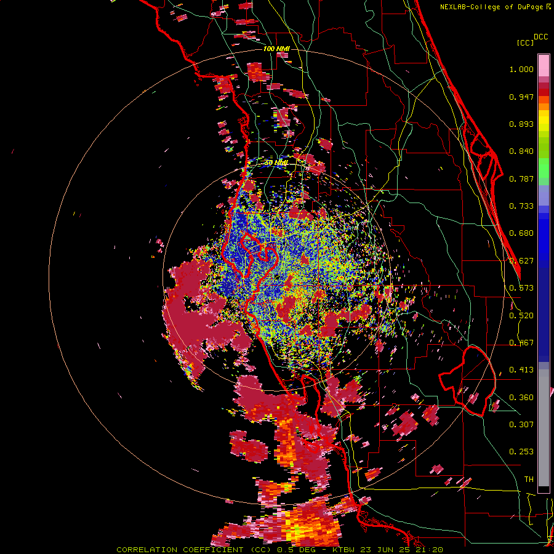Click the pink top segment of color scale

pyautogui.click(x=544, y=65)
